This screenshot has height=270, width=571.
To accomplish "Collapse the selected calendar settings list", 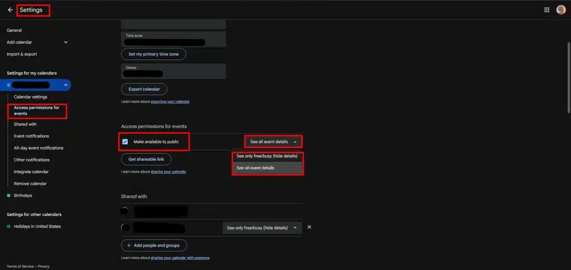I will pos(66,85).
